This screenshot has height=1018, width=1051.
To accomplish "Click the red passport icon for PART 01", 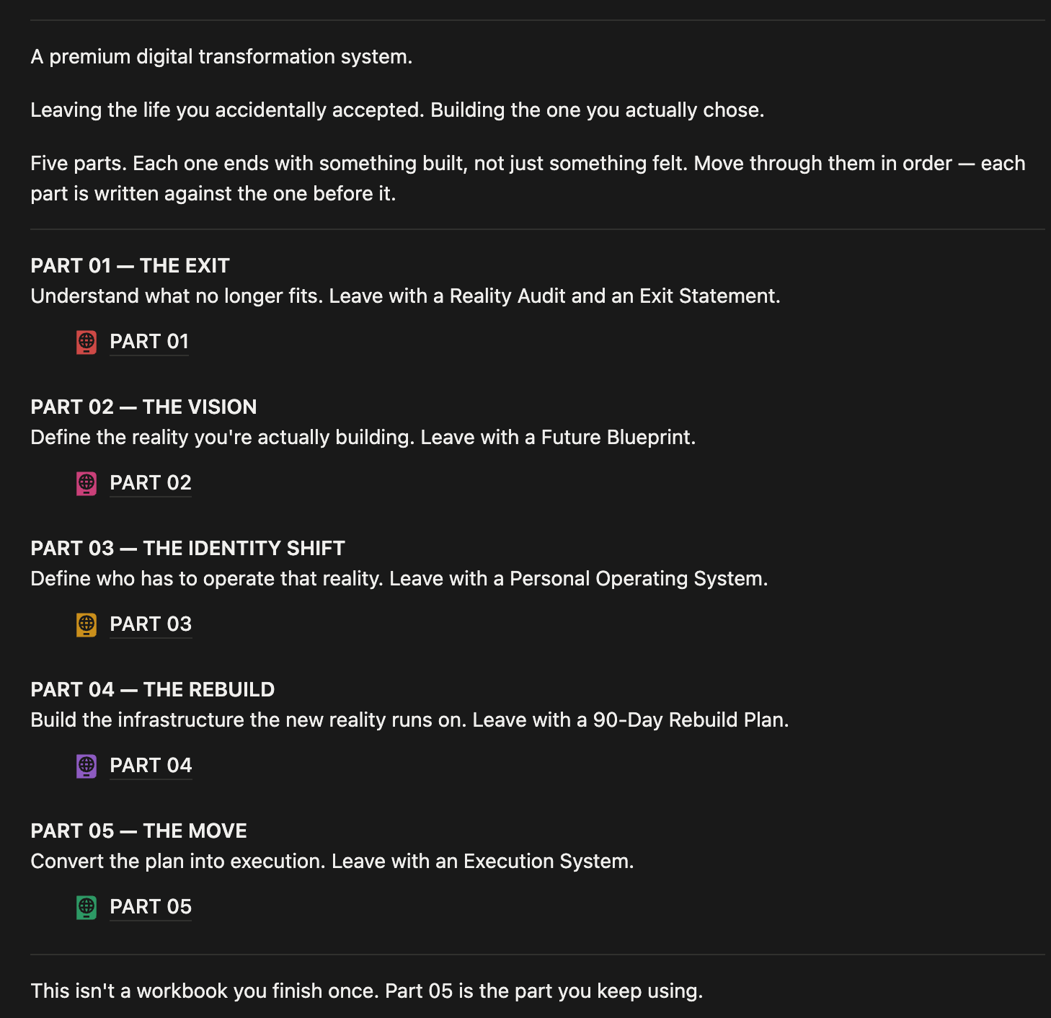I will tap(87, 342).
